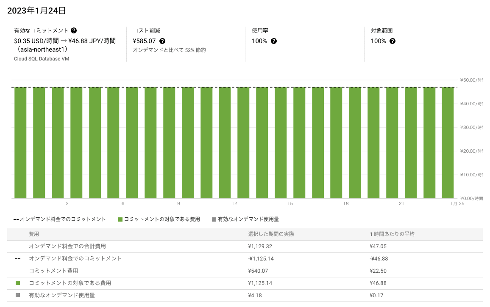Click the ¥22.50 cell
The width and height of the screenshot is (490, 307).
[378, 271]
